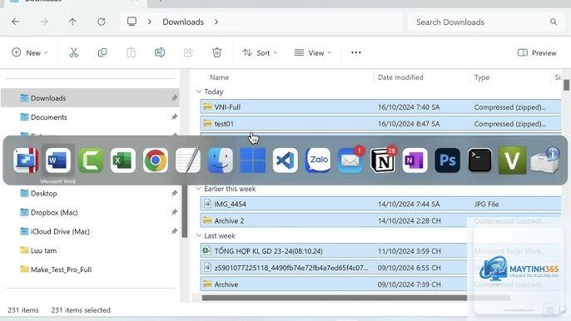Click the Cut scissors icon
Screen dimensions: 571x321
pyautogui.click(x=74, y=52)
